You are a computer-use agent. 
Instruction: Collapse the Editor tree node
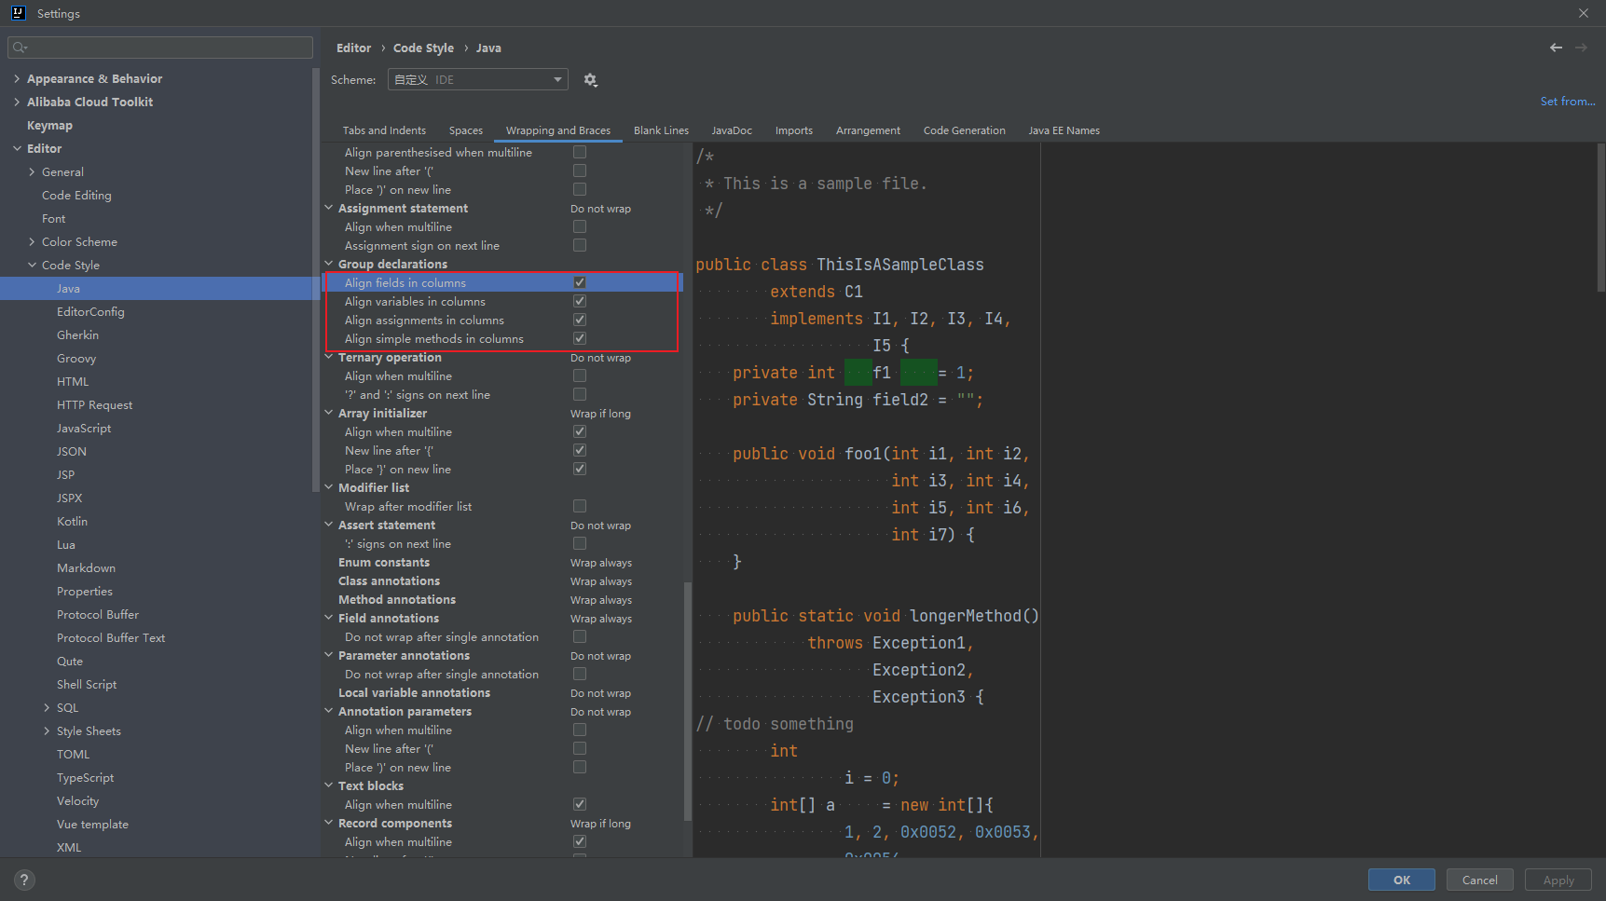click(17, 148)
